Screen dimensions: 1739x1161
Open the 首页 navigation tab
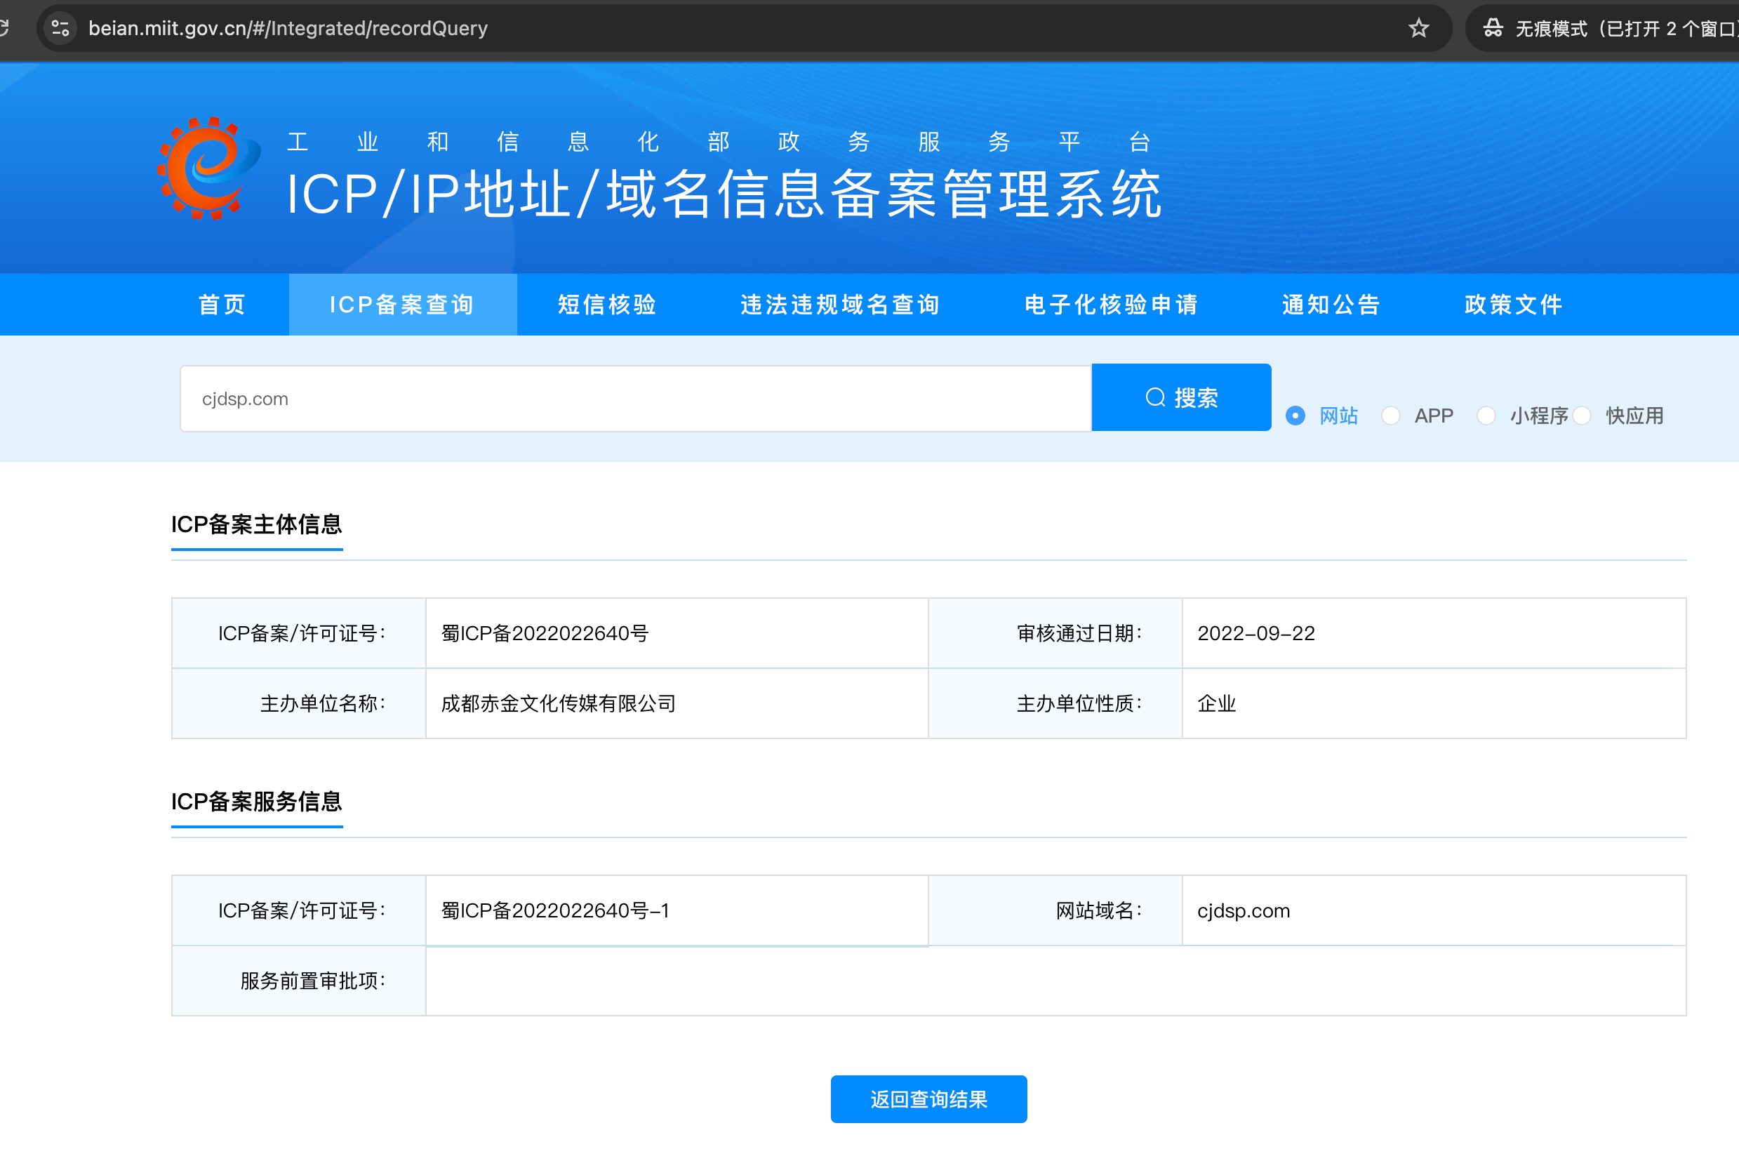(222, 305)
